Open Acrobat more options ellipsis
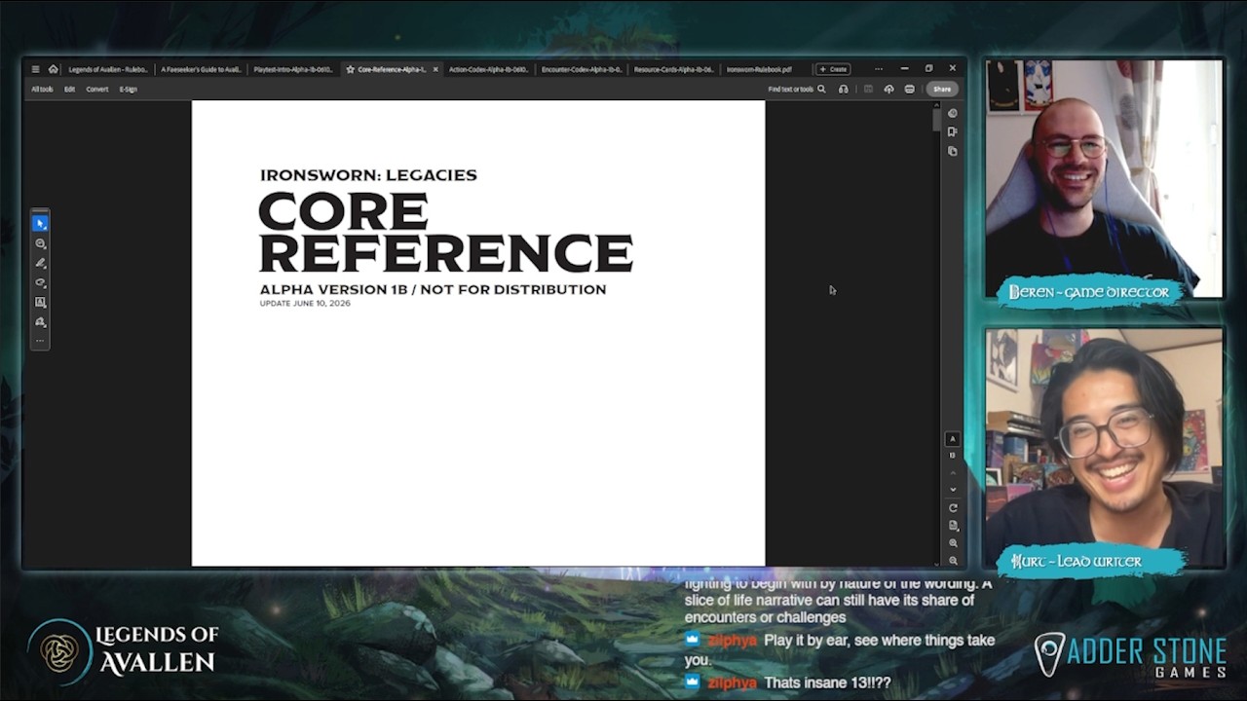 point(879,69)
